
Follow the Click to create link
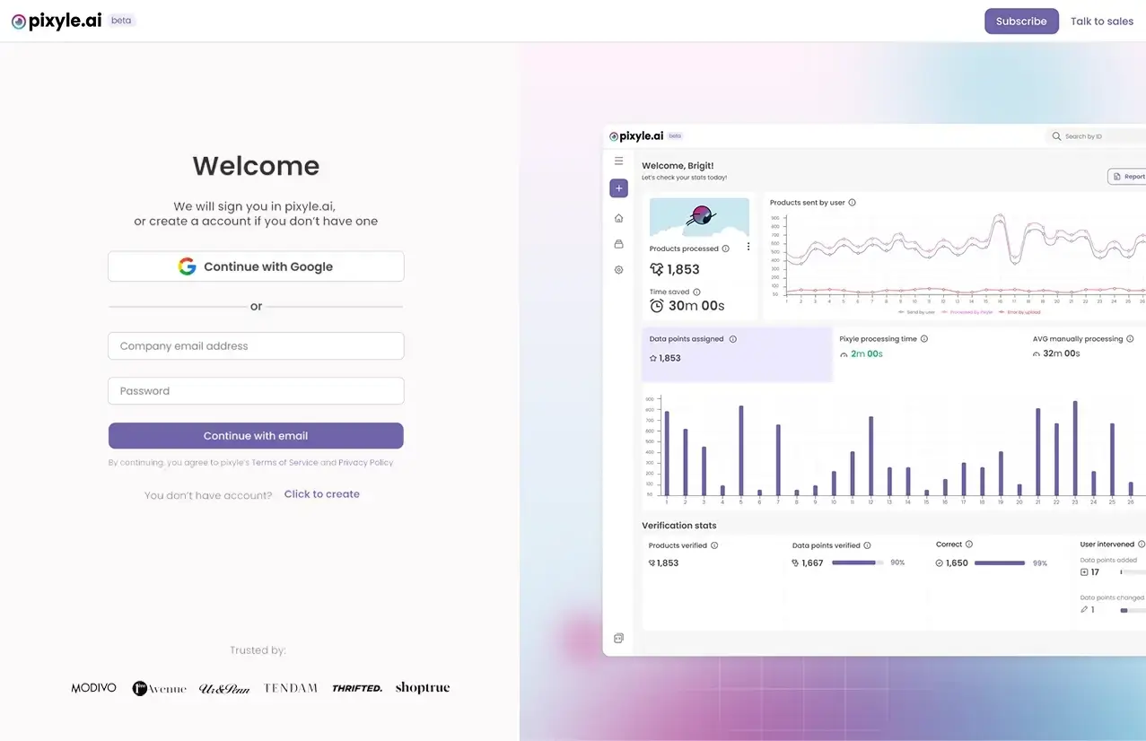pyautogui.click(x=321, y=493)
